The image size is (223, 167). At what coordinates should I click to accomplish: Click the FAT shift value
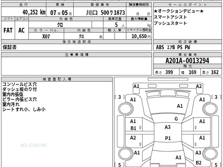pyautogui.click(x=8, y=30)
